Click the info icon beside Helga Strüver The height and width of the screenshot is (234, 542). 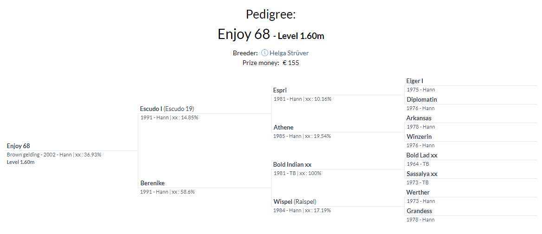(x=265, y=53)
